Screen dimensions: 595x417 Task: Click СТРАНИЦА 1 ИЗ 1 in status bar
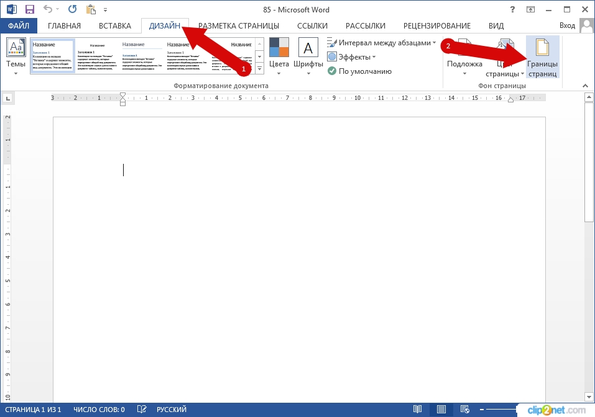pos(33,410)
